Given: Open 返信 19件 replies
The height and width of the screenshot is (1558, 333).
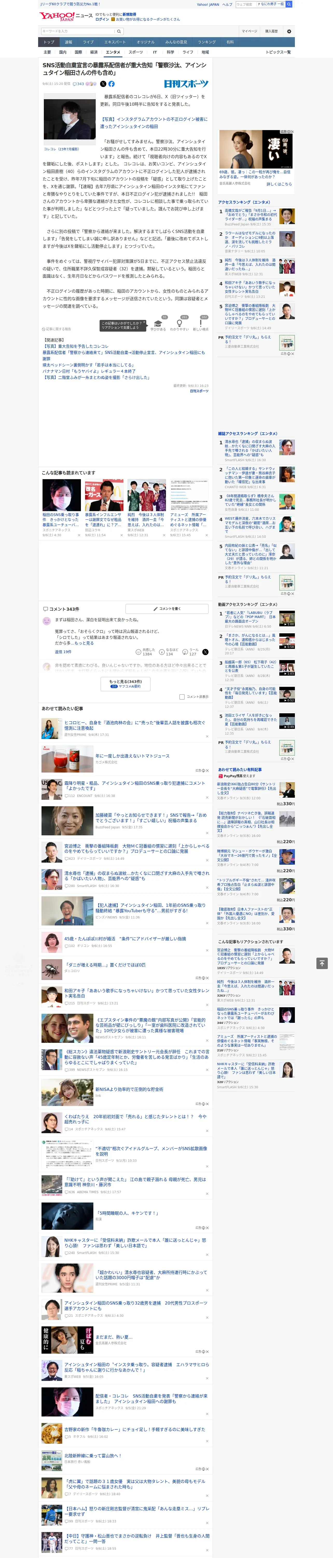Looking at the screenshot, I should [x=63, y=652].
